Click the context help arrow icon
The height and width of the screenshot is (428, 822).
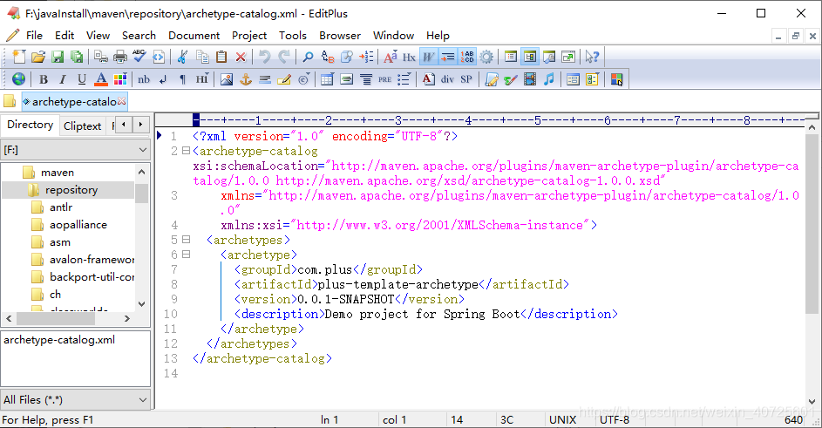pyautogui.click(x=593, y=57)
